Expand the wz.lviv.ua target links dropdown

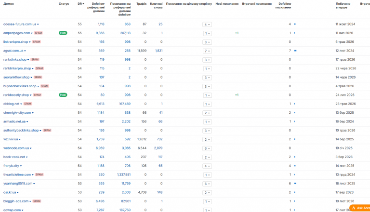207,140
